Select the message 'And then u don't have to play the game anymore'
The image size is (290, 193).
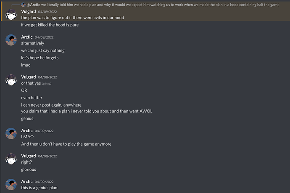pyautogui.click(x=66, y=144)
